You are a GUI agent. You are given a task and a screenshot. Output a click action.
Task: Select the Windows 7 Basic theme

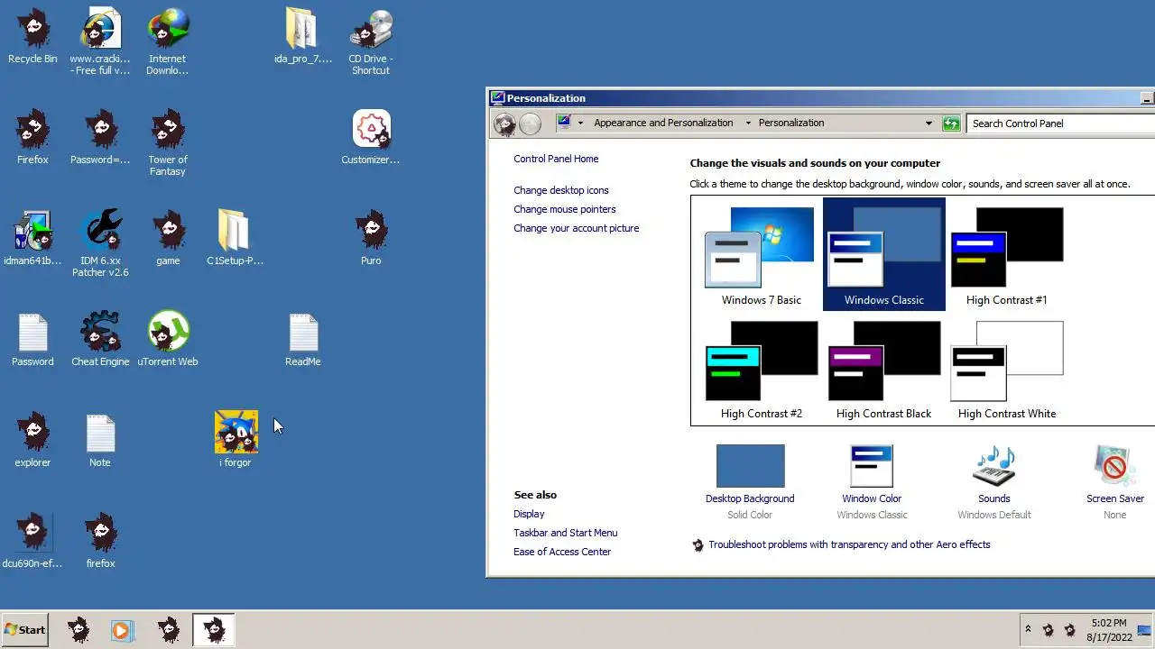click(762, 256)
